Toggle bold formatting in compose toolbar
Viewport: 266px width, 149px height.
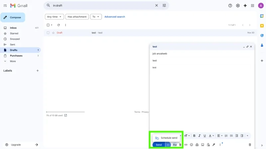click(x=194, y=136)
